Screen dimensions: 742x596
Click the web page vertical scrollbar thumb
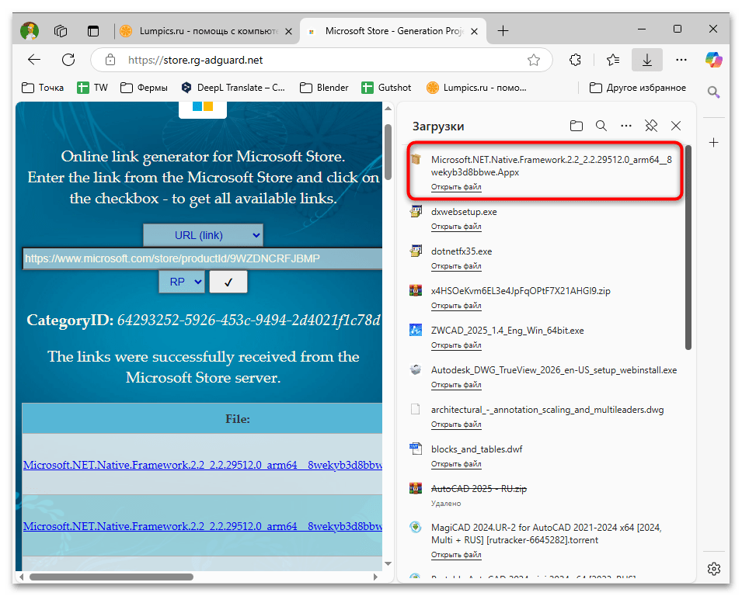coord(388,152)
